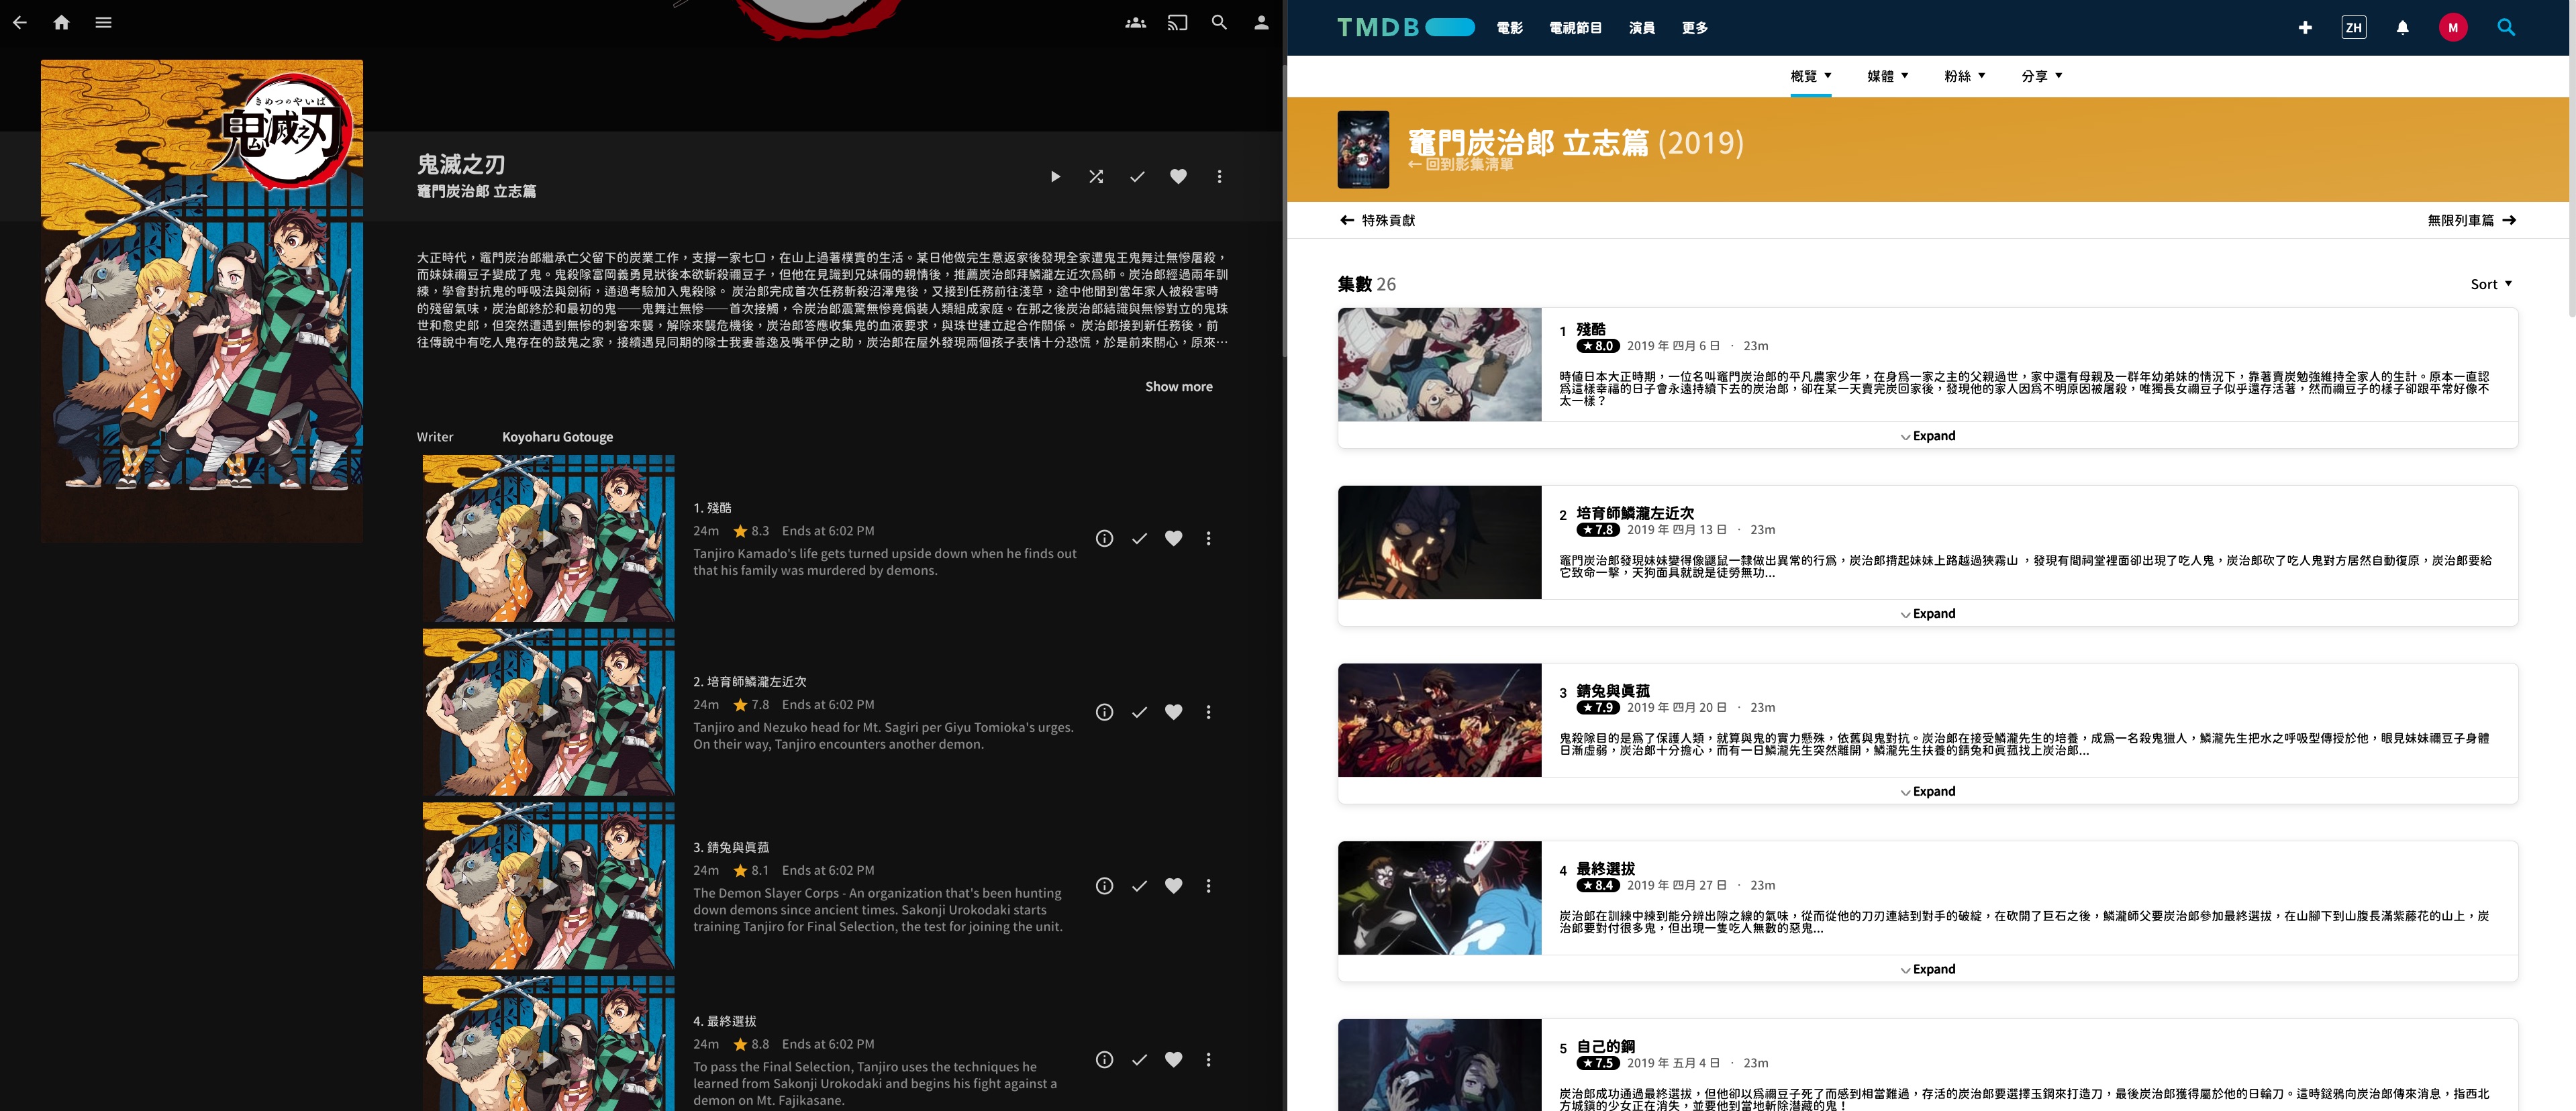The image size is (2576, 1111).
Task: Open the 媒體 dropdown menu
Action: point(1887,76)
